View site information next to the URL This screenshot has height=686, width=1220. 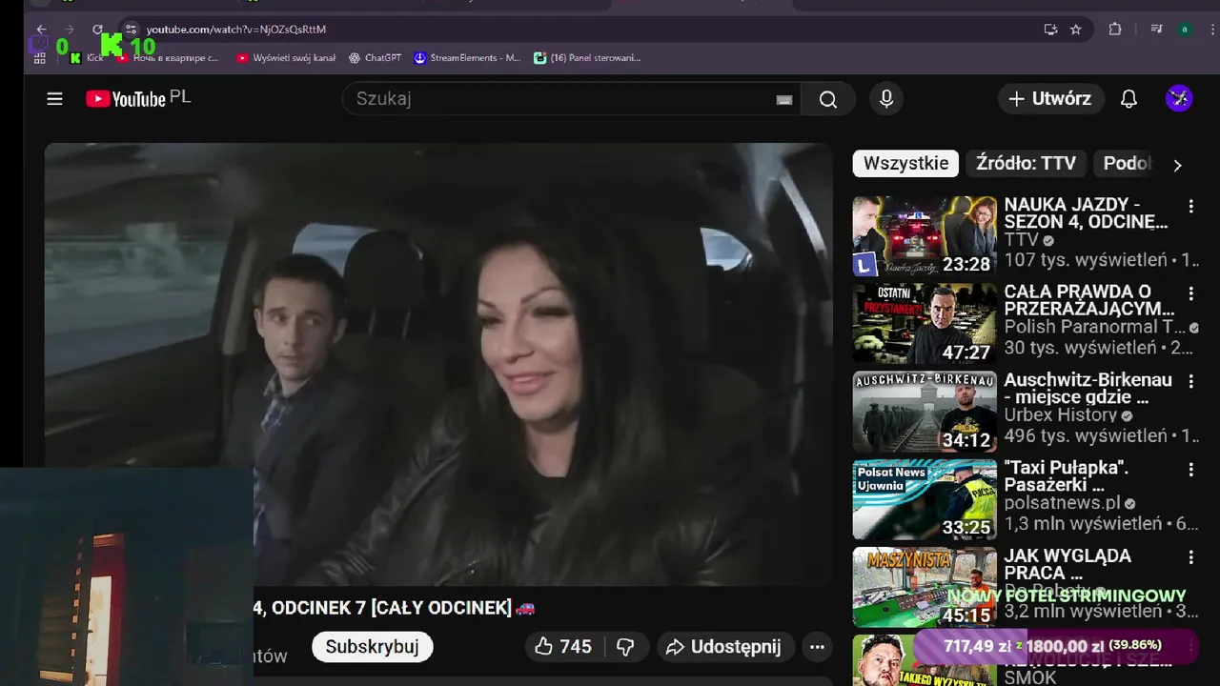tap(132, 30)
